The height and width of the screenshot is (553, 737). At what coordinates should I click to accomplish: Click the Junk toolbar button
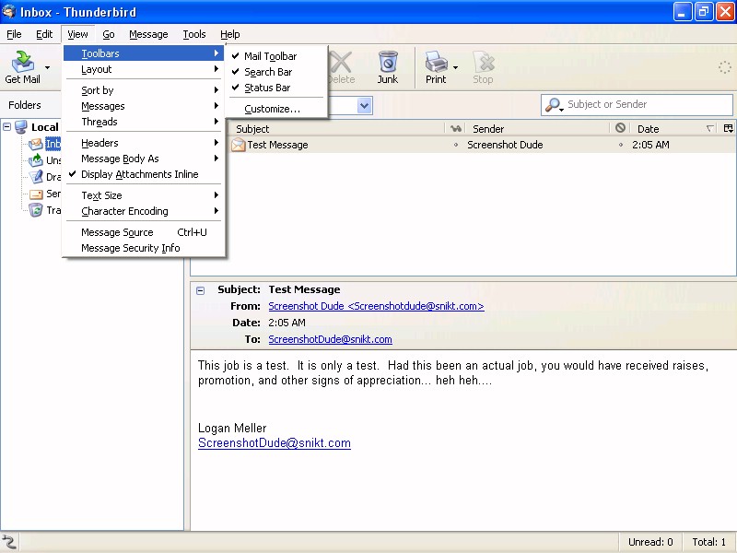(x=388, y=67)
